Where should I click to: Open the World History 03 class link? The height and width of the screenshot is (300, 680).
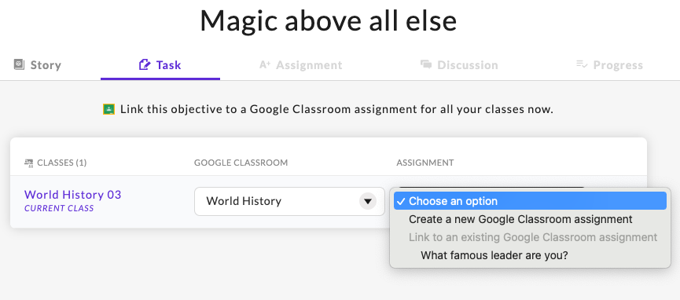73,195
